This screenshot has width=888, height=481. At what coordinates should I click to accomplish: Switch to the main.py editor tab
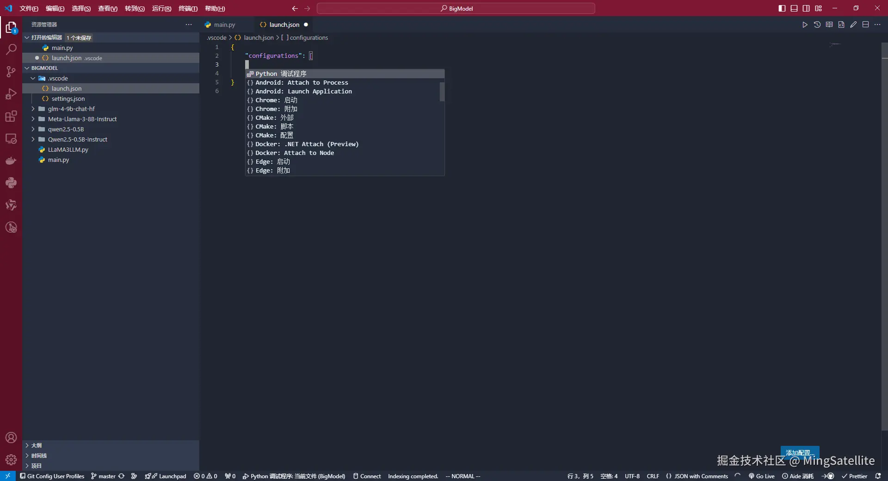[225, 25]
